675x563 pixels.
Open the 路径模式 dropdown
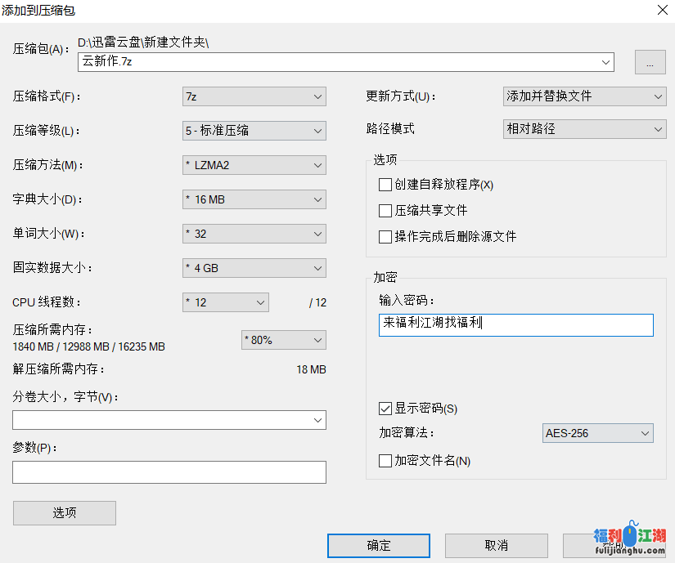tap(584, 129)
